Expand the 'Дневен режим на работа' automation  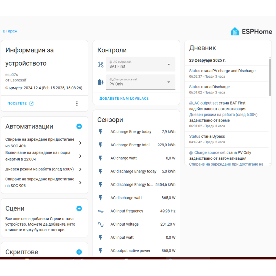[80, 169]
